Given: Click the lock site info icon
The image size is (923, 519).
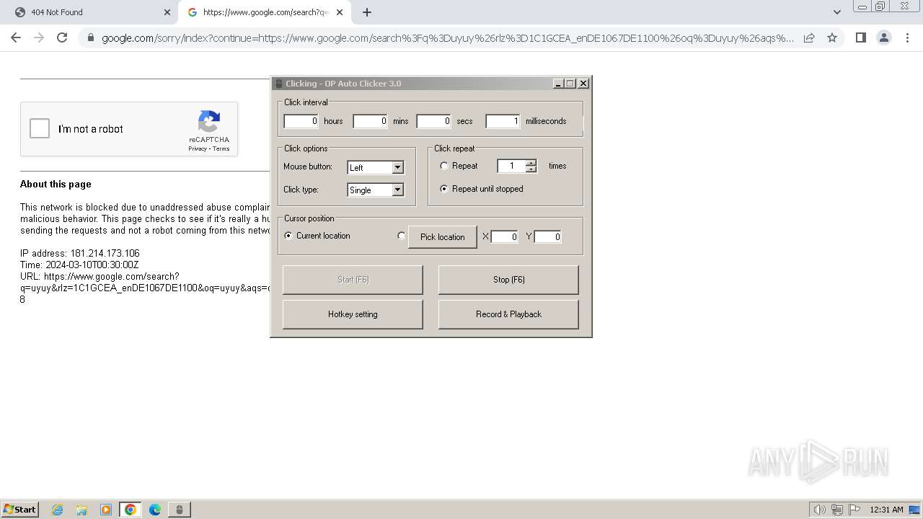Looking at the screenshot, I should pyautogui.click(x=91, y=37).
